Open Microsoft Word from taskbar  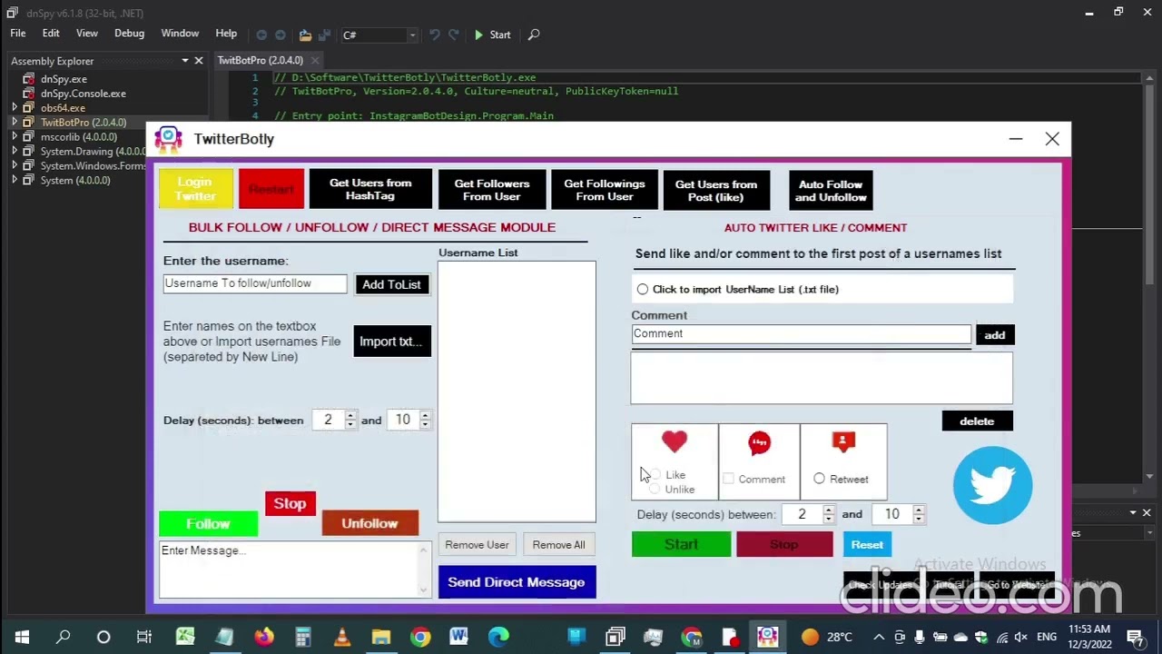(x=458, y=637)
